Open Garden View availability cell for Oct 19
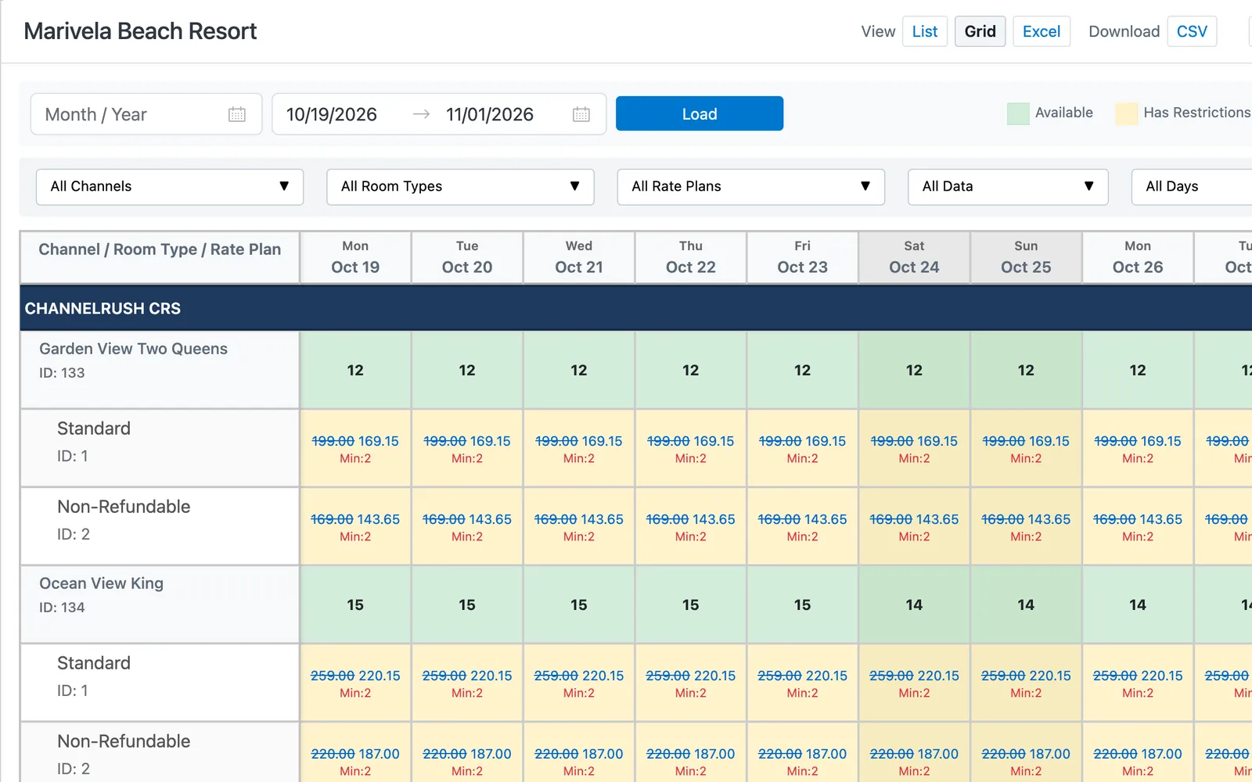Image resolution: width=1252 pixels, height=782 pixels. coord(355,370)
